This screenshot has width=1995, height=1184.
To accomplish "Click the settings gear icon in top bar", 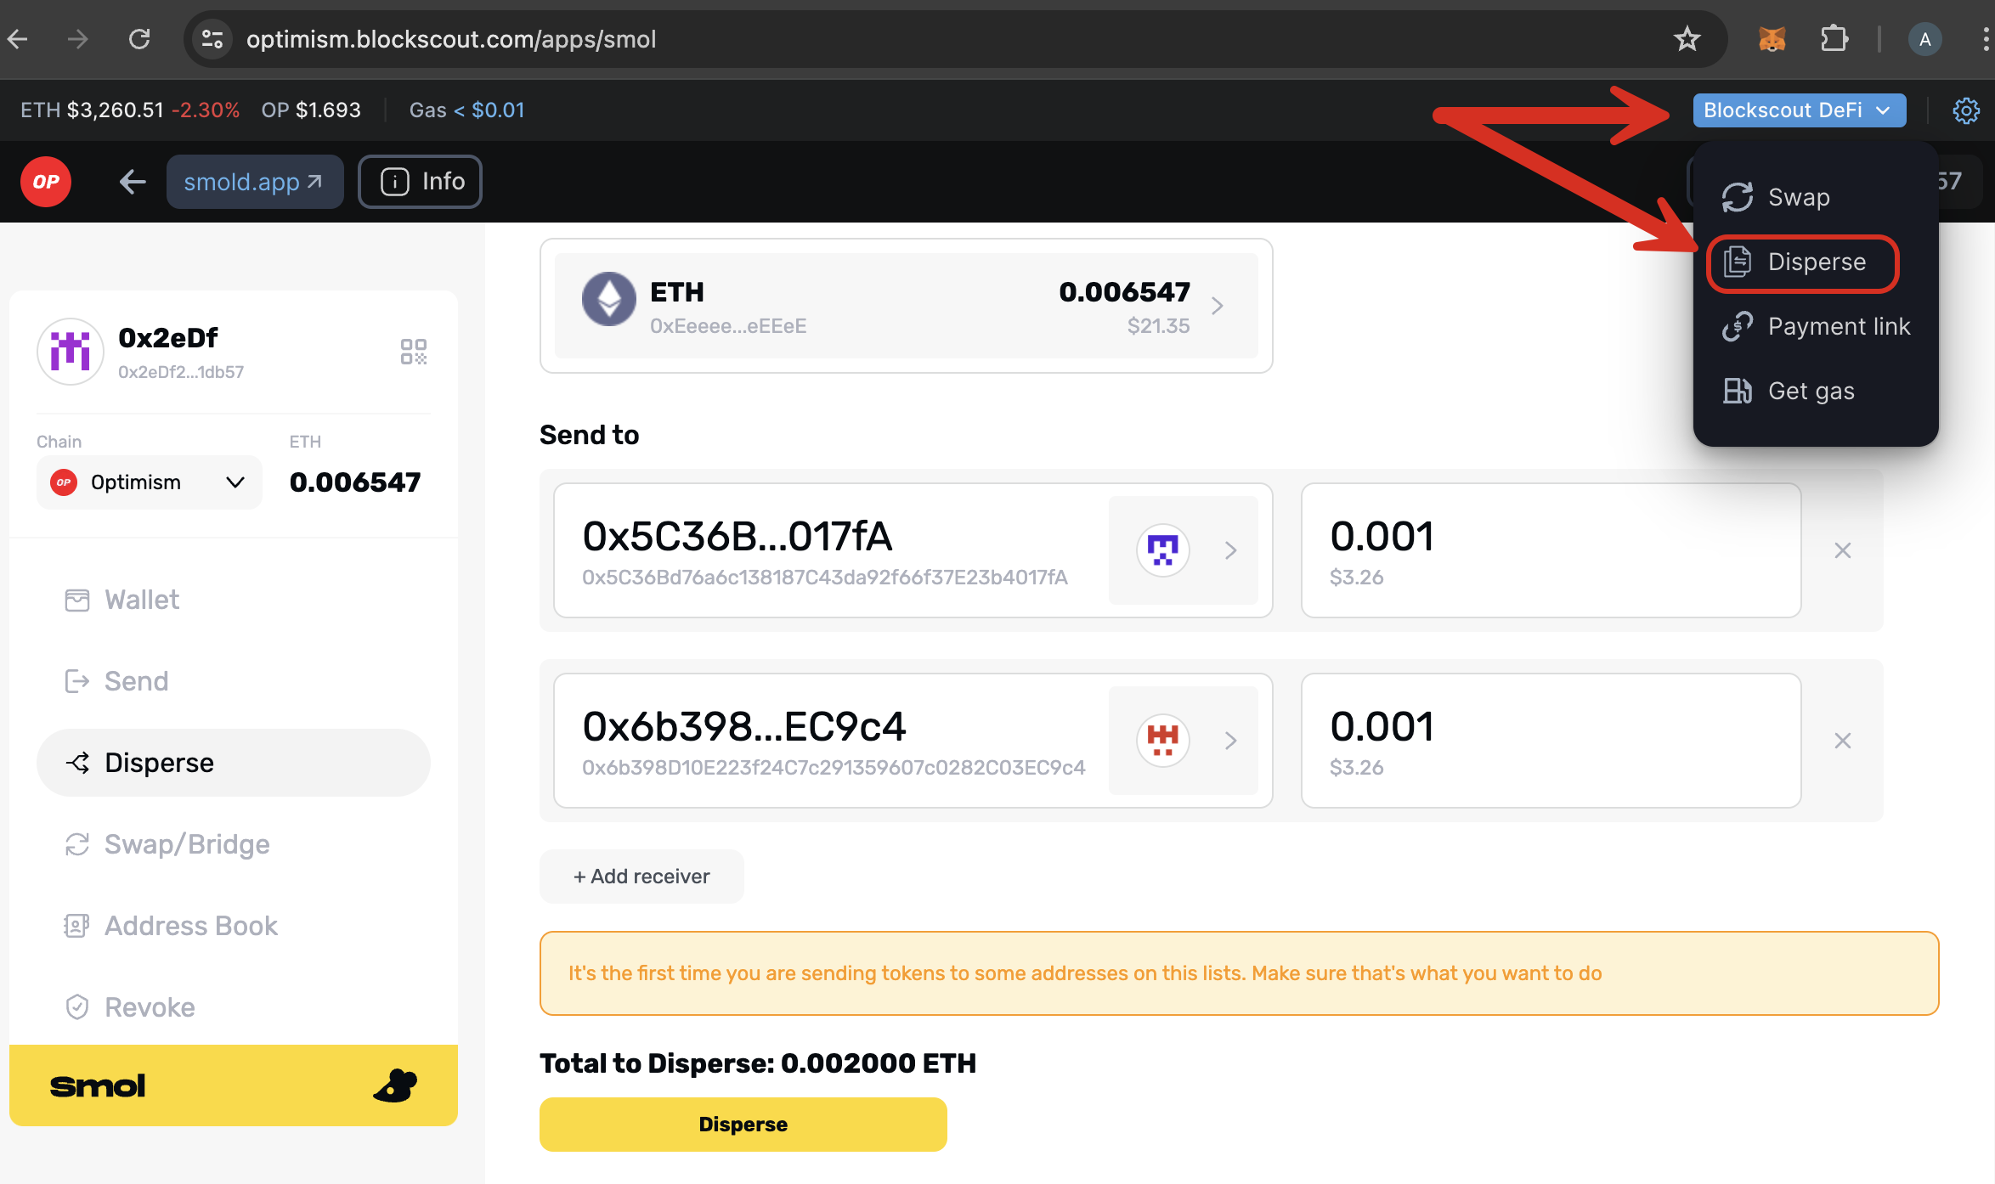I will pos(1965,110).
